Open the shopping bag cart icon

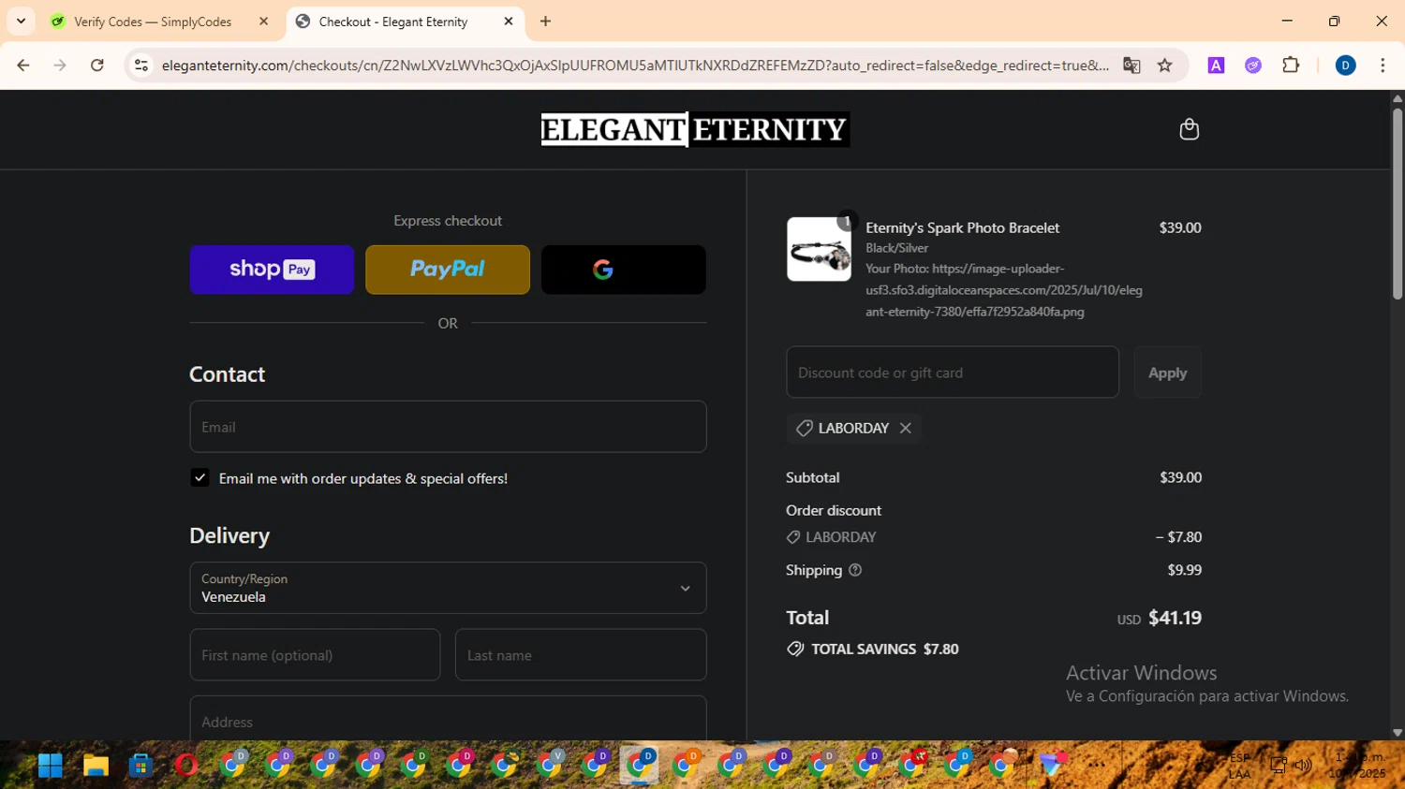click(x=1189, y=129)
